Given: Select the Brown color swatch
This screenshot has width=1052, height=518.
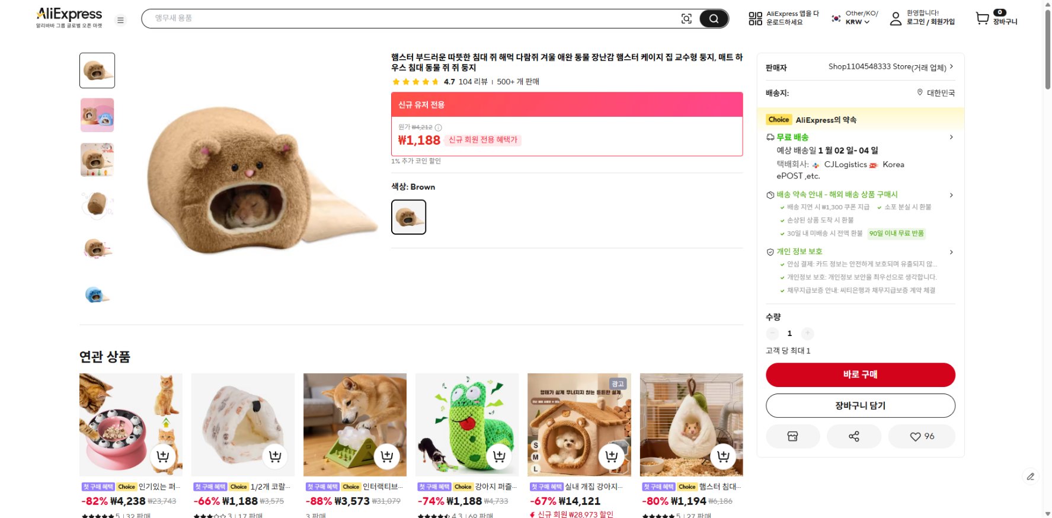Looking at the screenshot, I should pos(408,217).
